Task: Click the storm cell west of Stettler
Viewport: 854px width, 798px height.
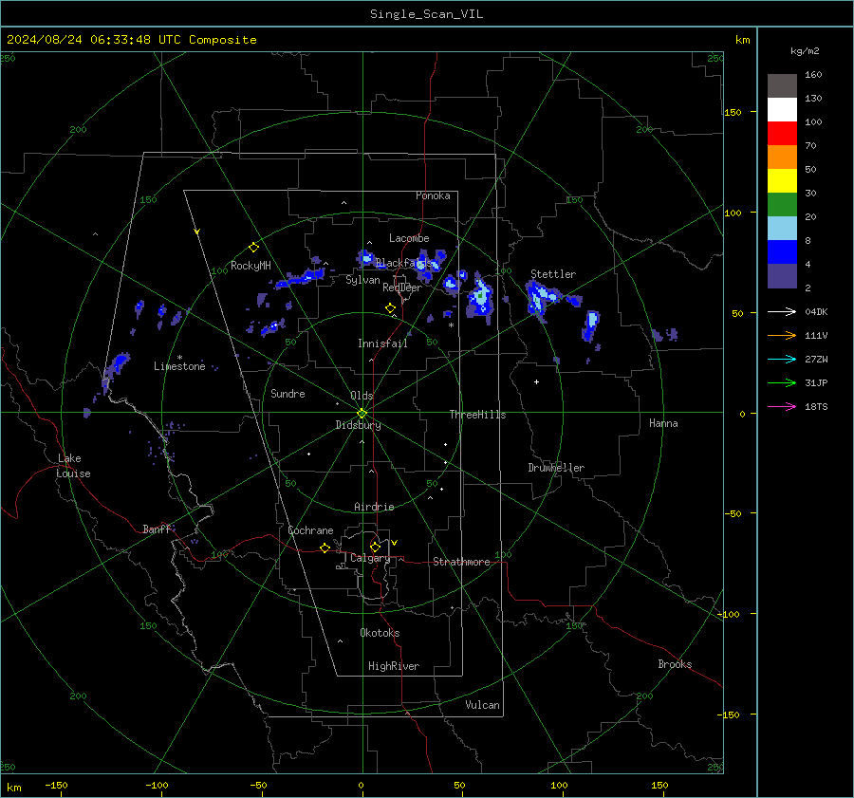Action: click(480, 297)
